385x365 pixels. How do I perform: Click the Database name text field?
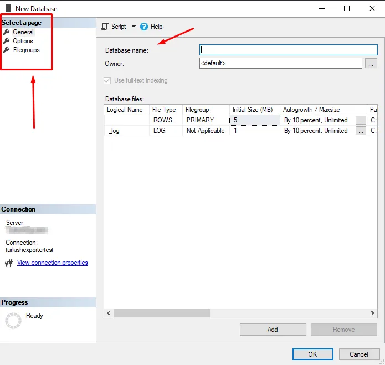288,50
